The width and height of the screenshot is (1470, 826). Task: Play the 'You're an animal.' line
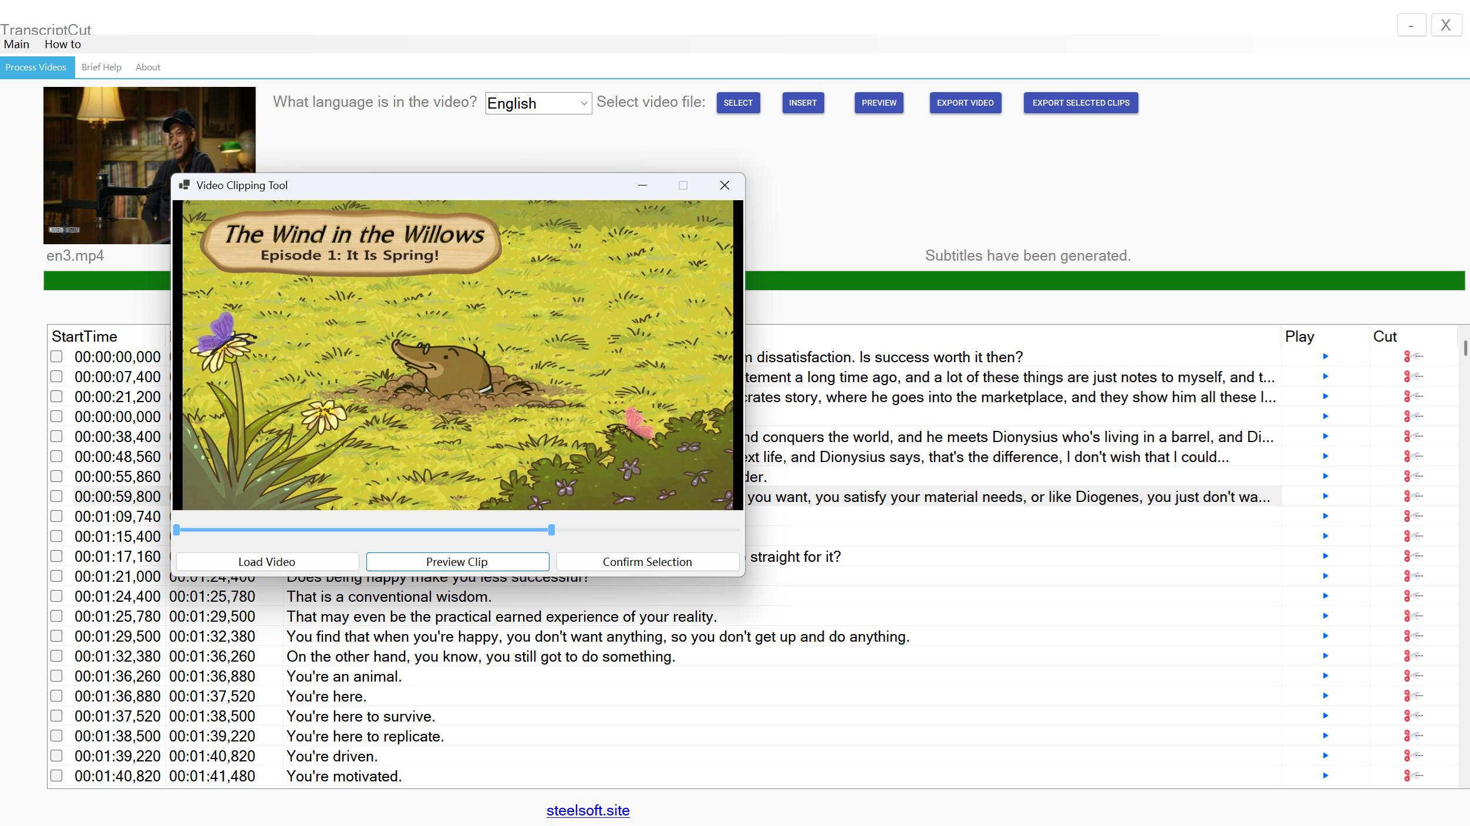coord(1325,676)
